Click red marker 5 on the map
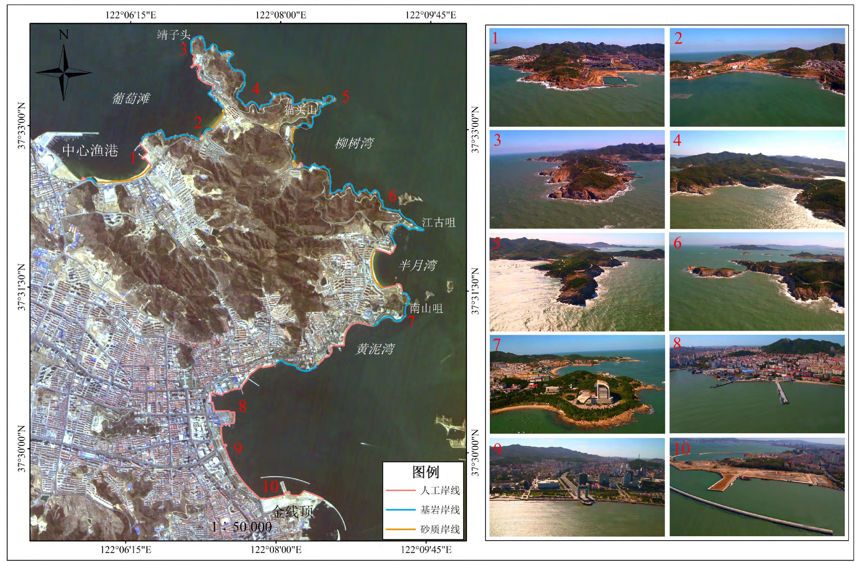The height and width of the screenshot is (562, 856). (346, 97)
